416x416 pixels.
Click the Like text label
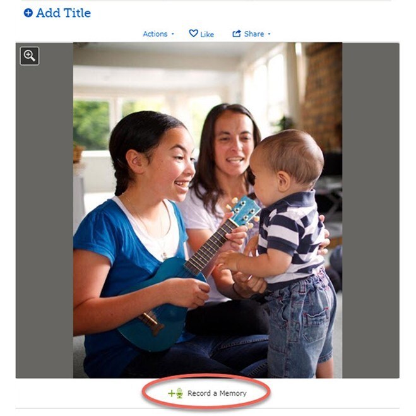(x=207, y=35)
